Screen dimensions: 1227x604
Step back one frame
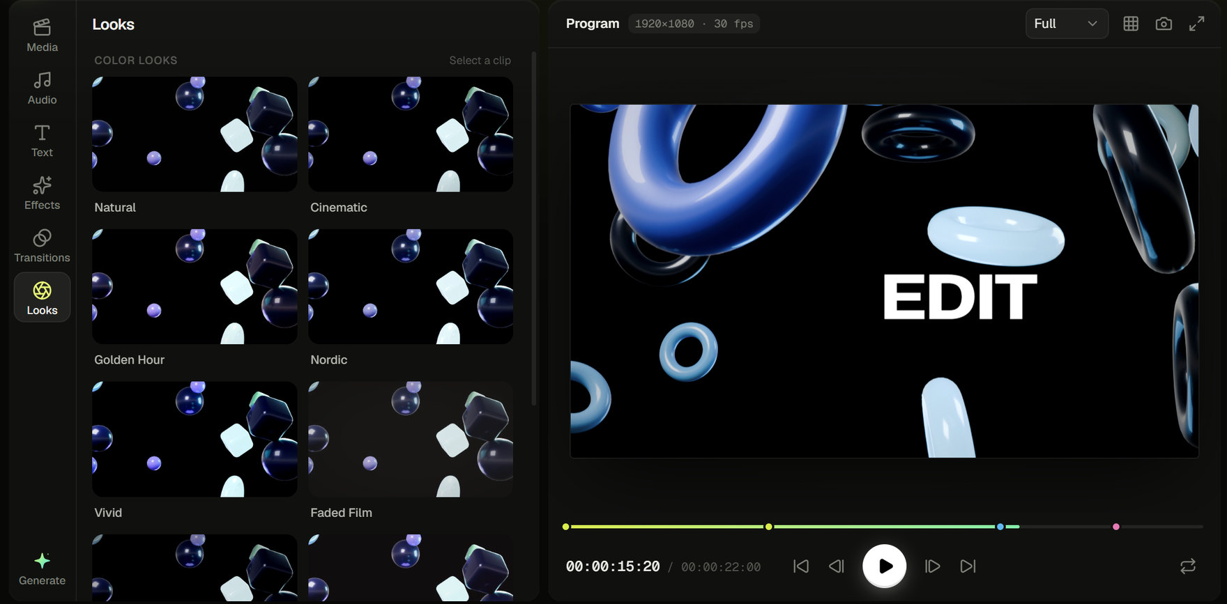[x=837, y=566]
